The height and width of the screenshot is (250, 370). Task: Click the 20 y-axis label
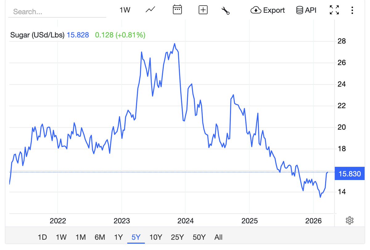point(342,127)
